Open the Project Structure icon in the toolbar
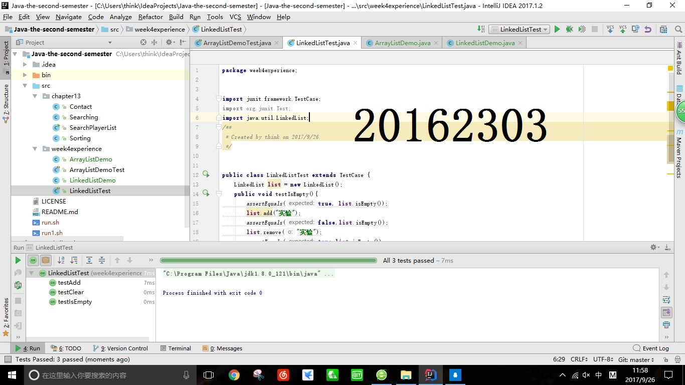This screenshot has height=385, width=685. click(663, 30)
